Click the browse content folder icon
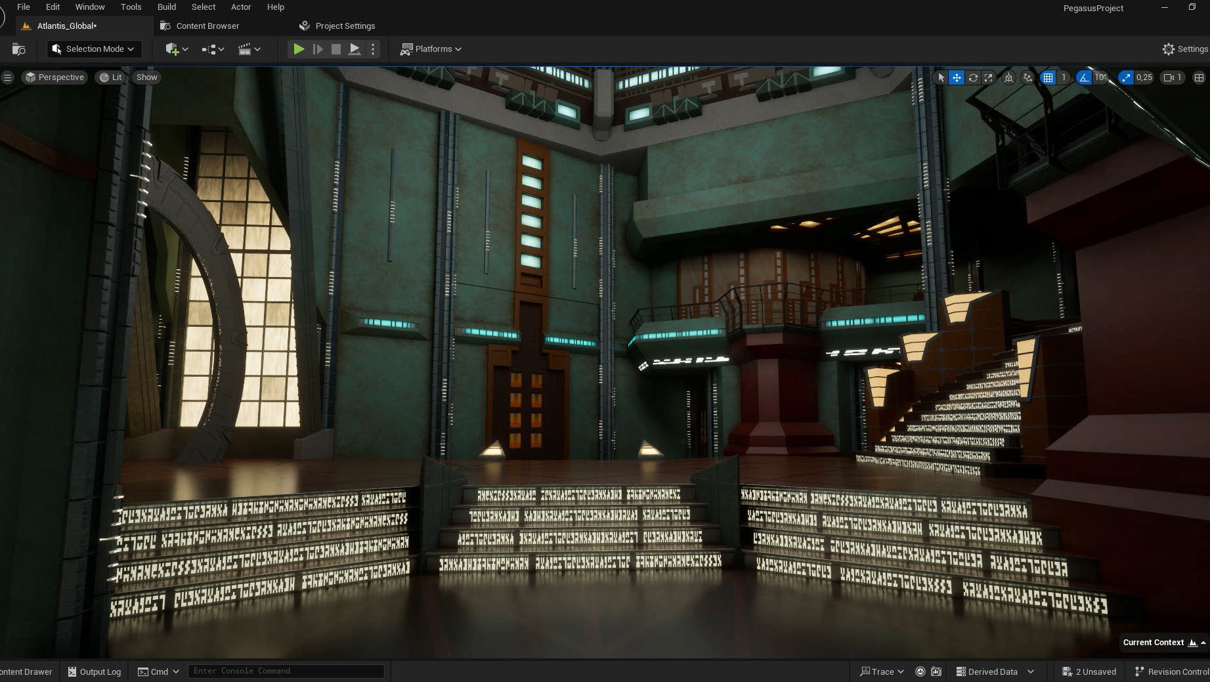The width and height of the screenshot is (1210, 682). click(19, 49)
